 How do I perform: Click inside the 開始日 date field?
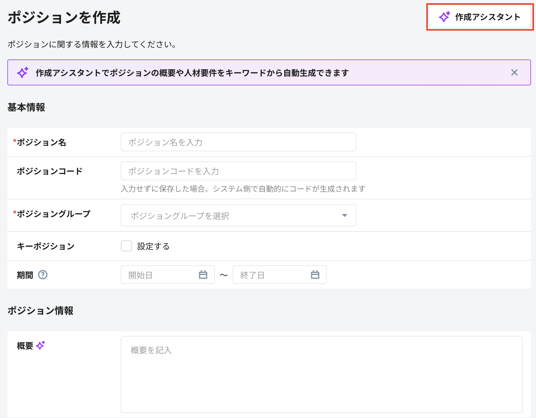pyautogui.click(x=159, y=275)
